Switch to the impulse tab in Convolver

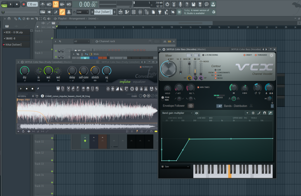tap(125, 82)
